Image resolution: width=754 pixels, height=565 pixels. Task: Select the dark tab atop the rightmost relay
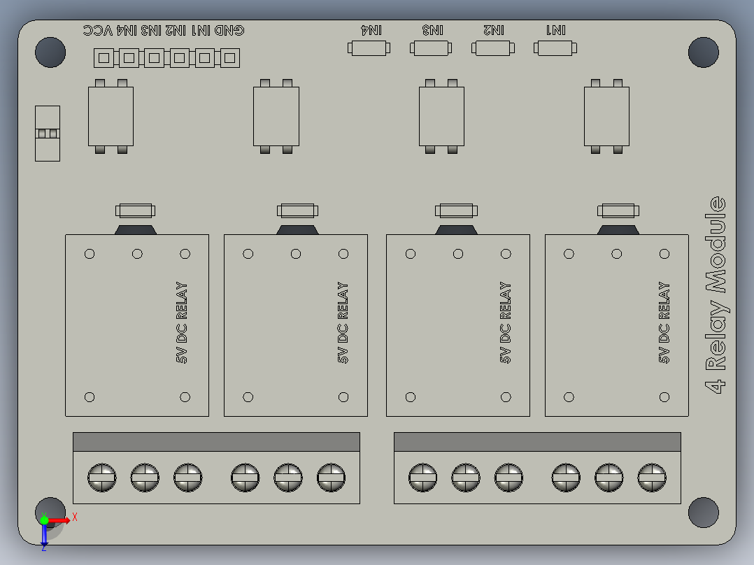[x=618, y=230]
